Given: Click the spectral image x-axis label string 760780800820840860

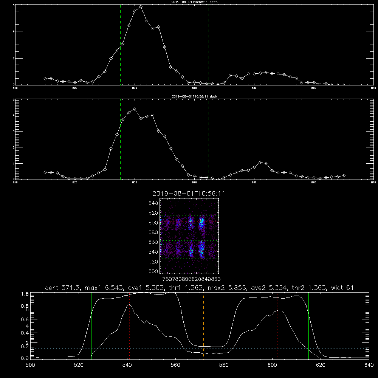Looking at the screenshot, I should [191, 279].
